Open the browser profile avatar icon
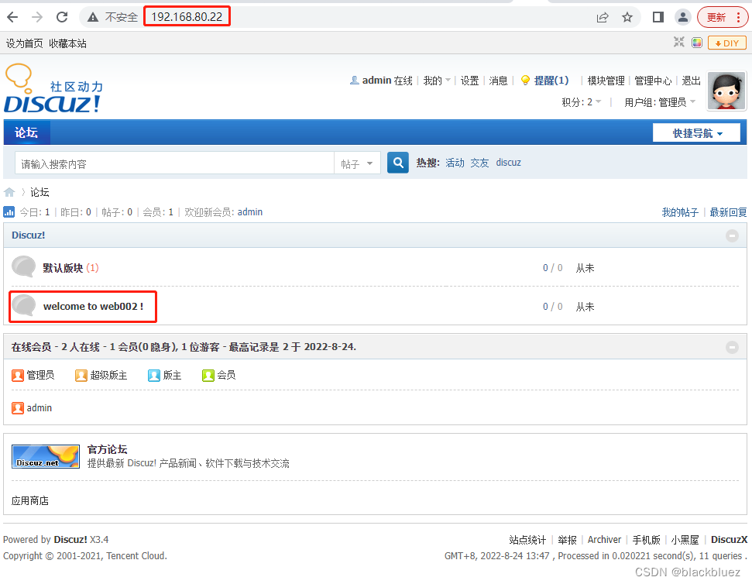 tap(682, 17)
